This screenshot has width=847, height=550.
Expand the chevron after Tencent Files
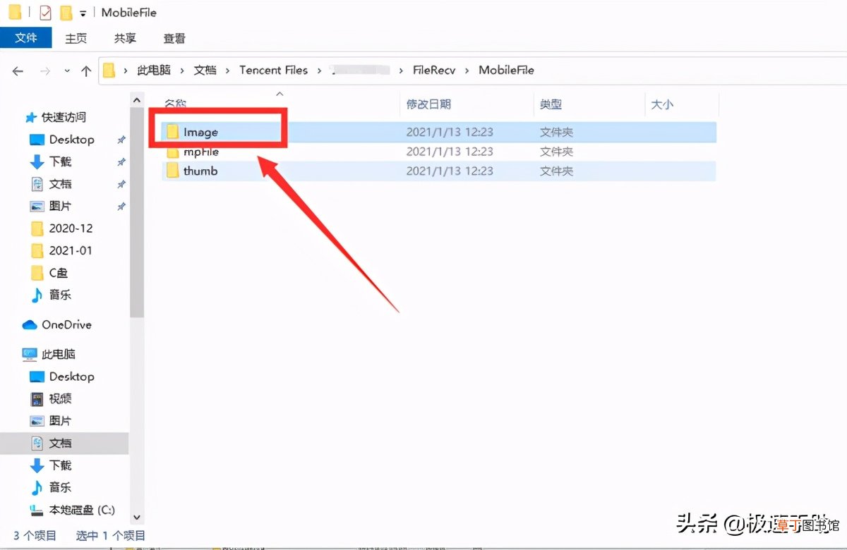click(319, 71)
